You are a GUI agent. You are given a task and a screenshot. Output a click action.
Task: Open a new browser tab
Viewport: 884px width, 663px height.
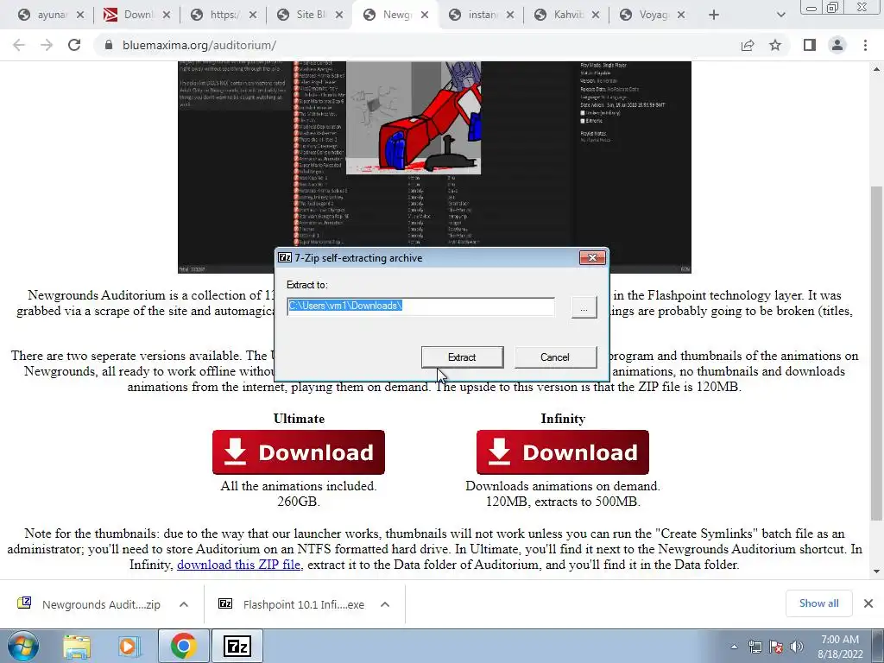point(714,16)
